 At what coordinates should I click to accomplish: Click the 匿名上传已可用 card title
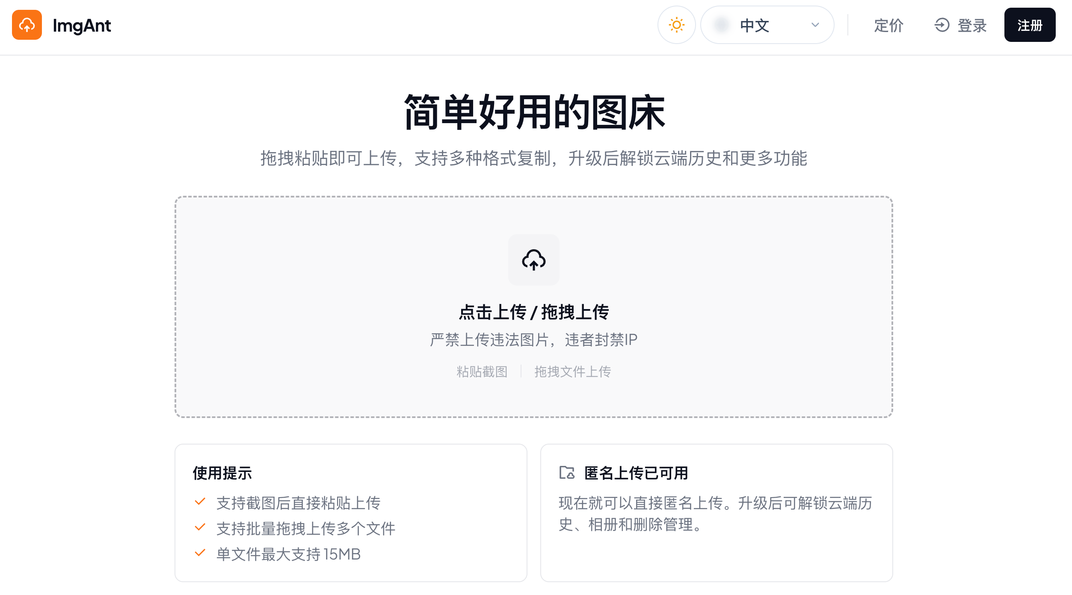tap(636, 473)
